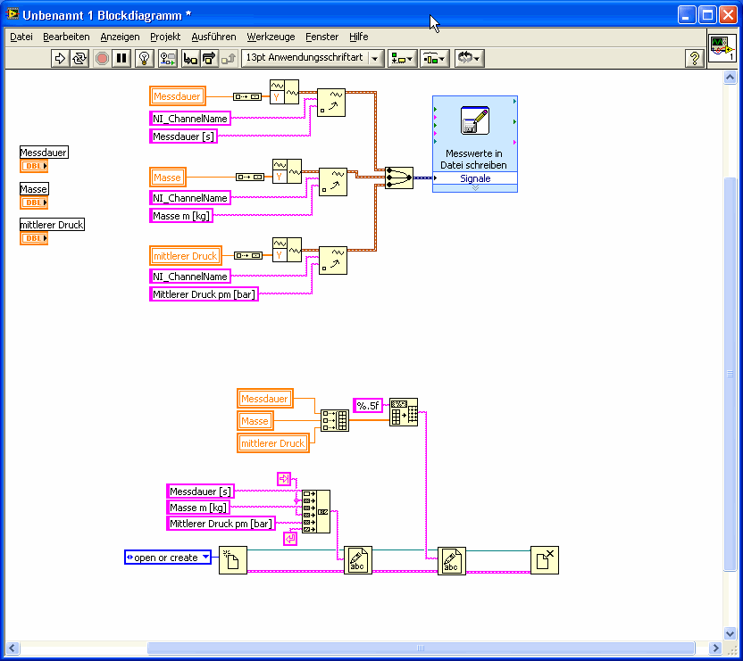Select the first Write to Text File node
743x661 pixels.
(x=358, y=560)
